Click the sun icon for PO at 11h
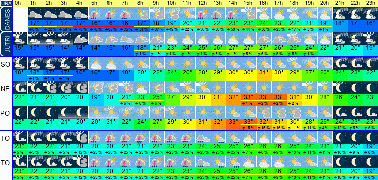This screenshot has height=180, width=378. click(187, 112)
